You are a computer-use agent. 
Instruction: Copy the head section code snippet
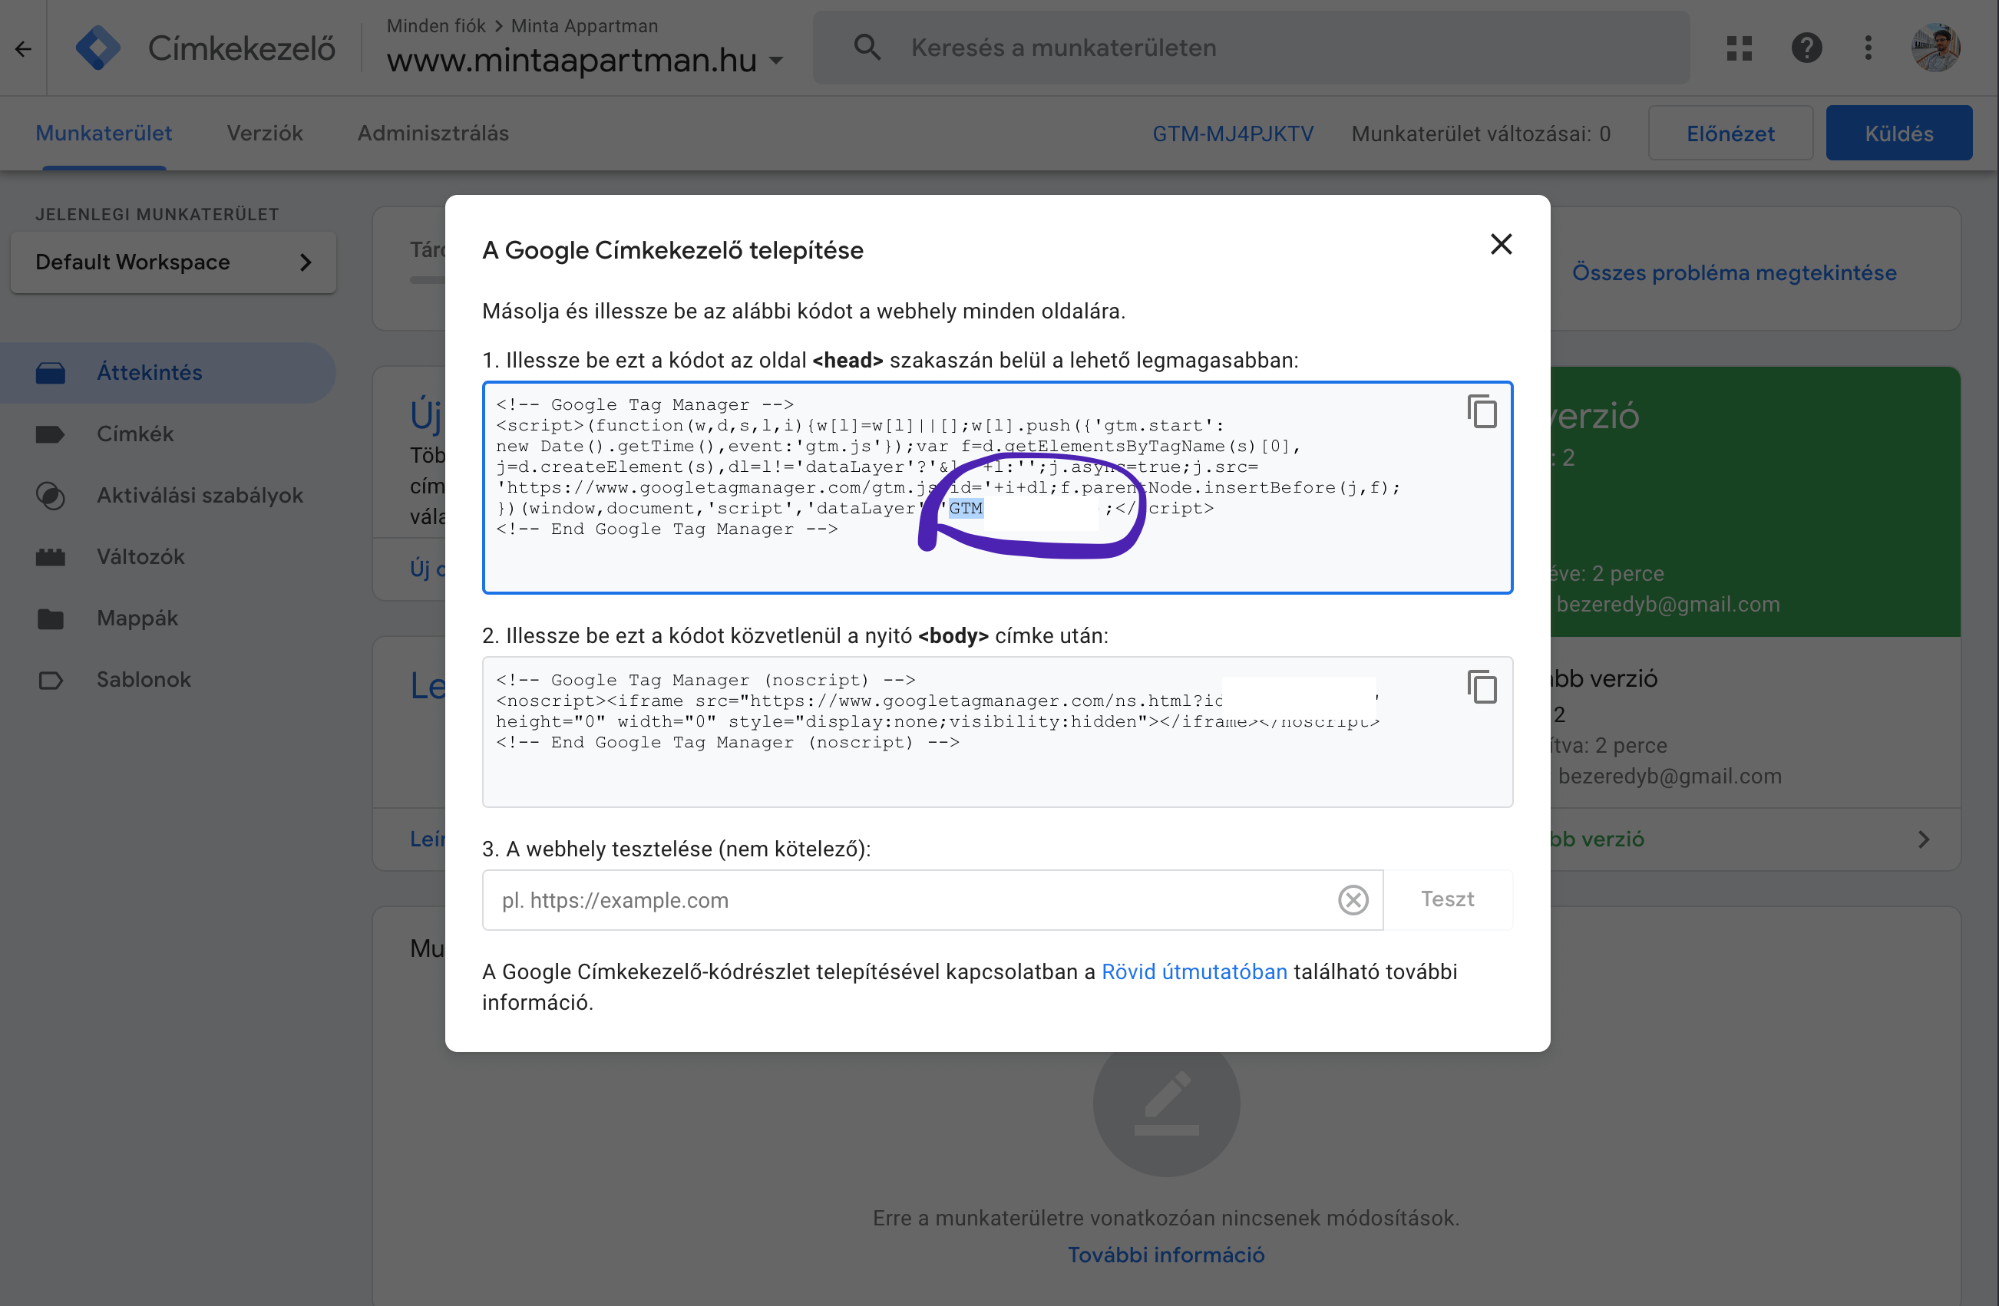coord(1482,411)
